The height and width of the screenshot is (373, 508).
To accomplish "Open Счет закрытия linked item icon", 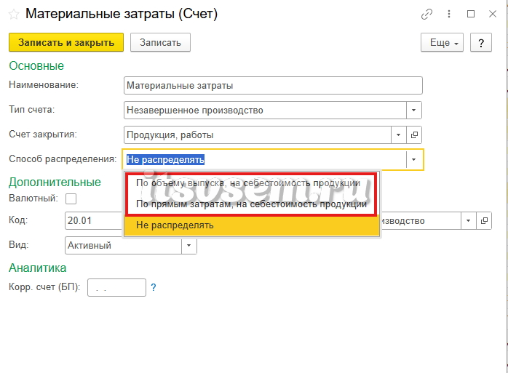I will tap(414, 135).
